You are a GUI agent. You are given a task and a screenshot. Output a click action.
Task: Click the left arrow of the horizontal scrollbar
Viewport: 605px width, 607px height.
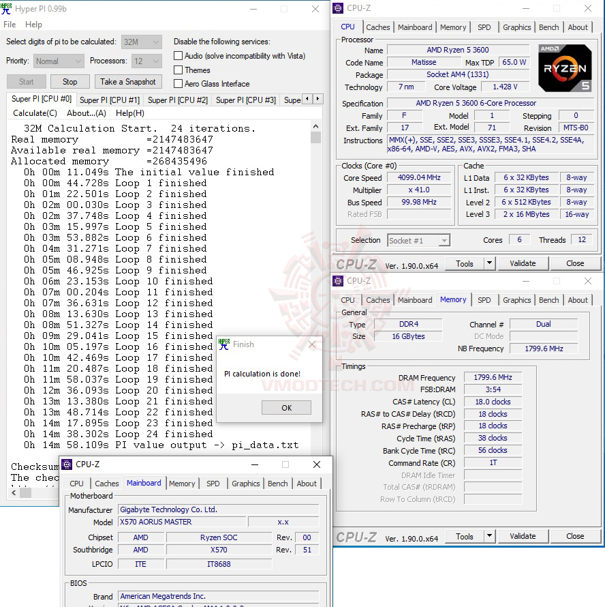pyautogui.click(x=14, y=493)
